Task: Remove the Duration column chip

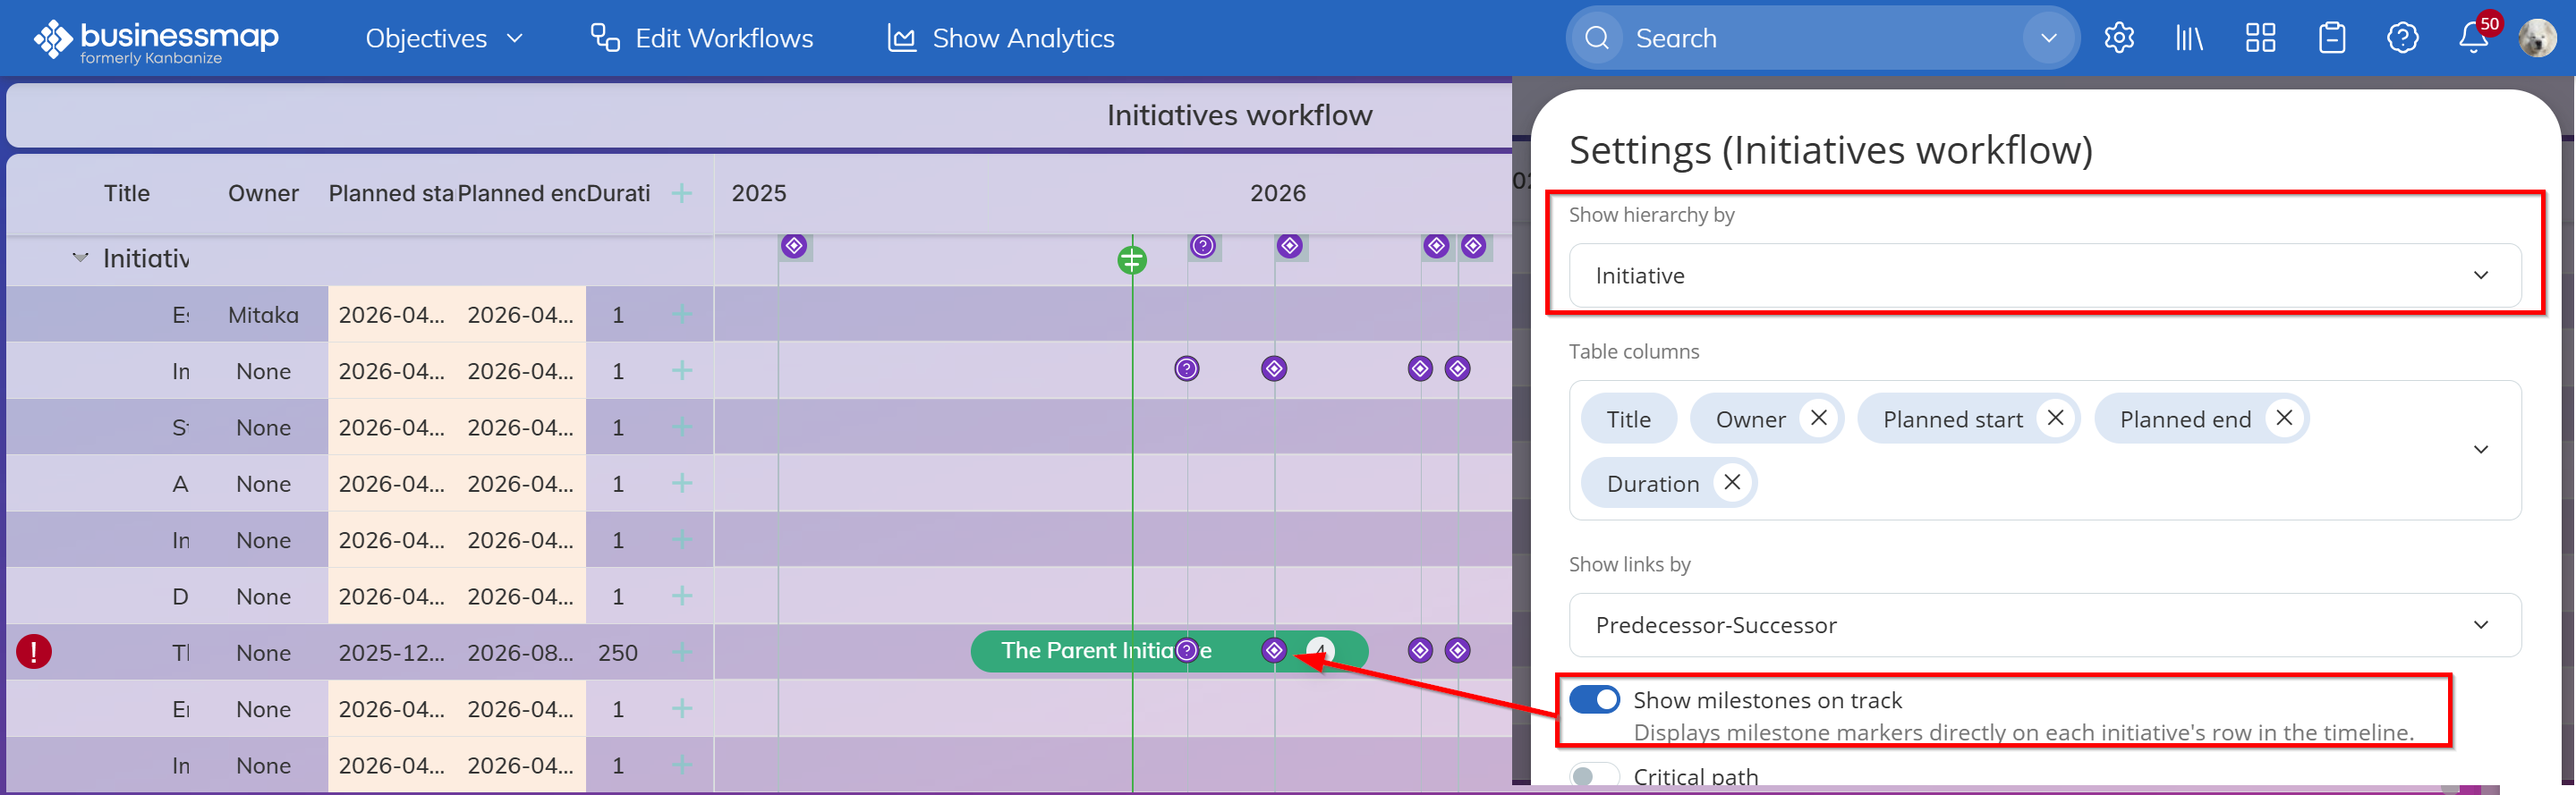Action: tap(1731, 482)
